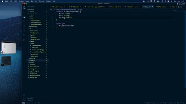Open the Explorer view in activity bar

(24, 8)
